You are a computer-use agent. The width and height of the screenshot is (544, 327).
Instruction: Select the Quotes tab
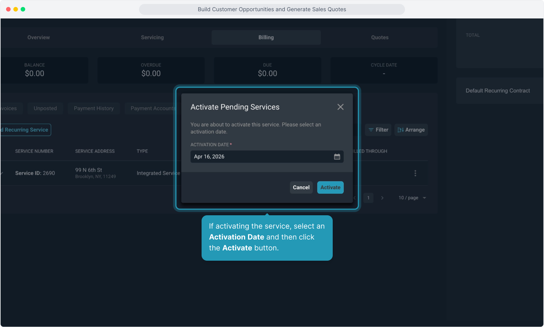tap(379, 38)
